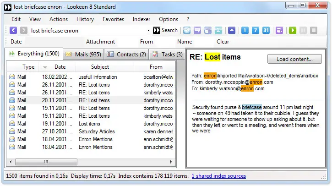
Task: Click the 'RE: Lost items' preview heading
Action: coord(215,57)
